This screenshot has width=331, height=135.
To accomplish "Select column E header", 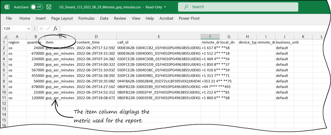I will pyautogui.click(x=159, y=37).
